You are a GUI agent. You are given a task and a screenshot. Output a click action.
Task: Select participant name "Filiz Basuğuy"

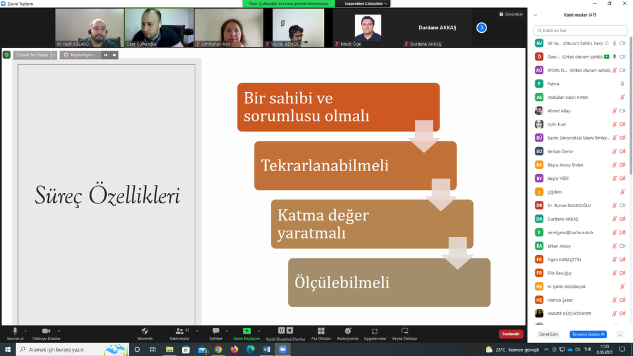(x=559, y=273)
